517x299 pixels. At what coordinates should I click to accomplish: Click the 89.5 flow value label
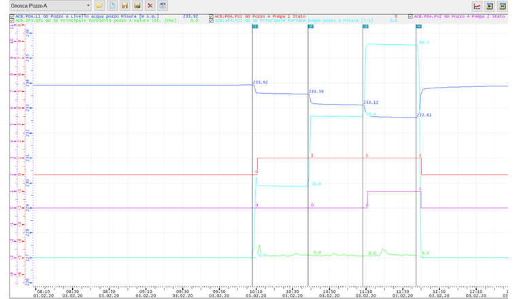click(x=424, y=43)
